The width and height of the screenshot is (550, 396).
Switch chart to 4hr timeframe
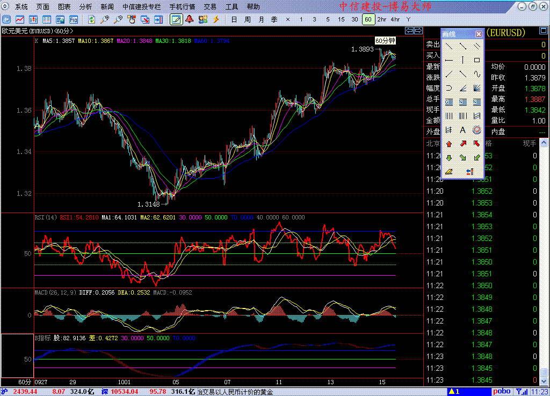coord(395,19)
